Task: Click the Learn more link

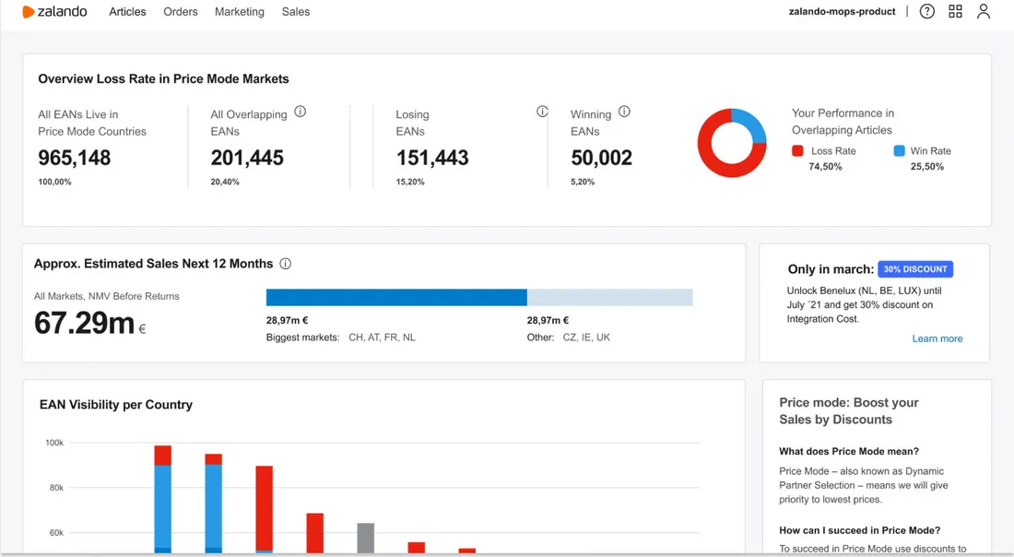Action: point(937,338)
